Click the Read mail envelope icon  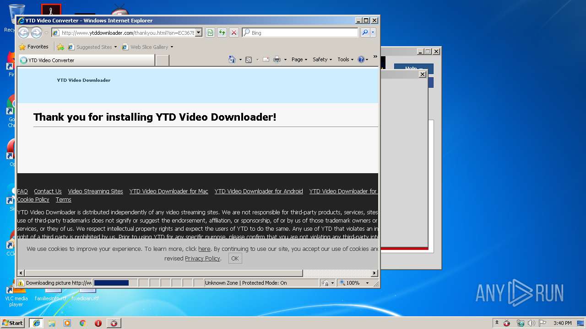pyautogui.click(x=266, y=59)
